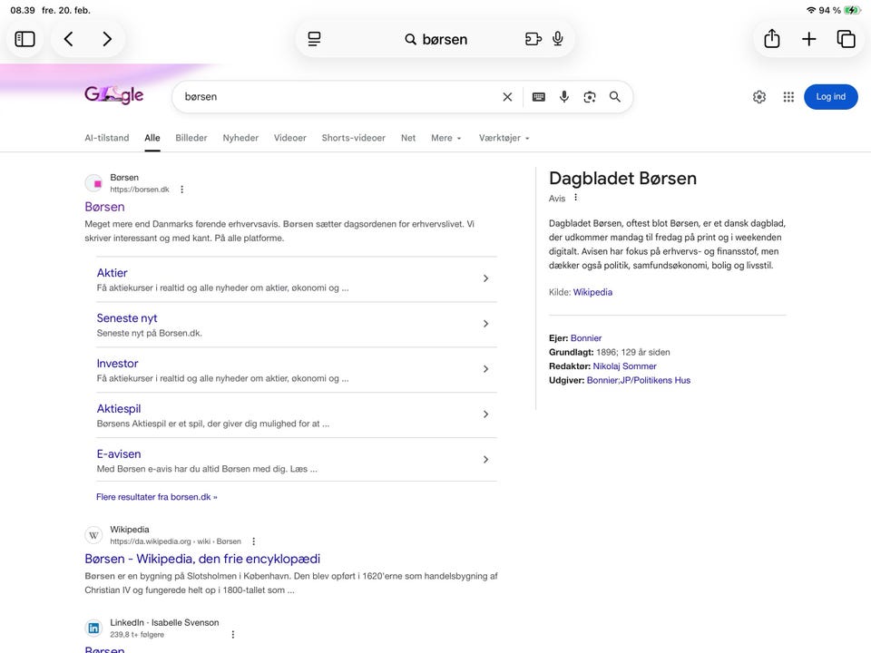The width and height of the screenshot is (871, 653).
Task: Search by image with camera icon
Action: (590, 97)
